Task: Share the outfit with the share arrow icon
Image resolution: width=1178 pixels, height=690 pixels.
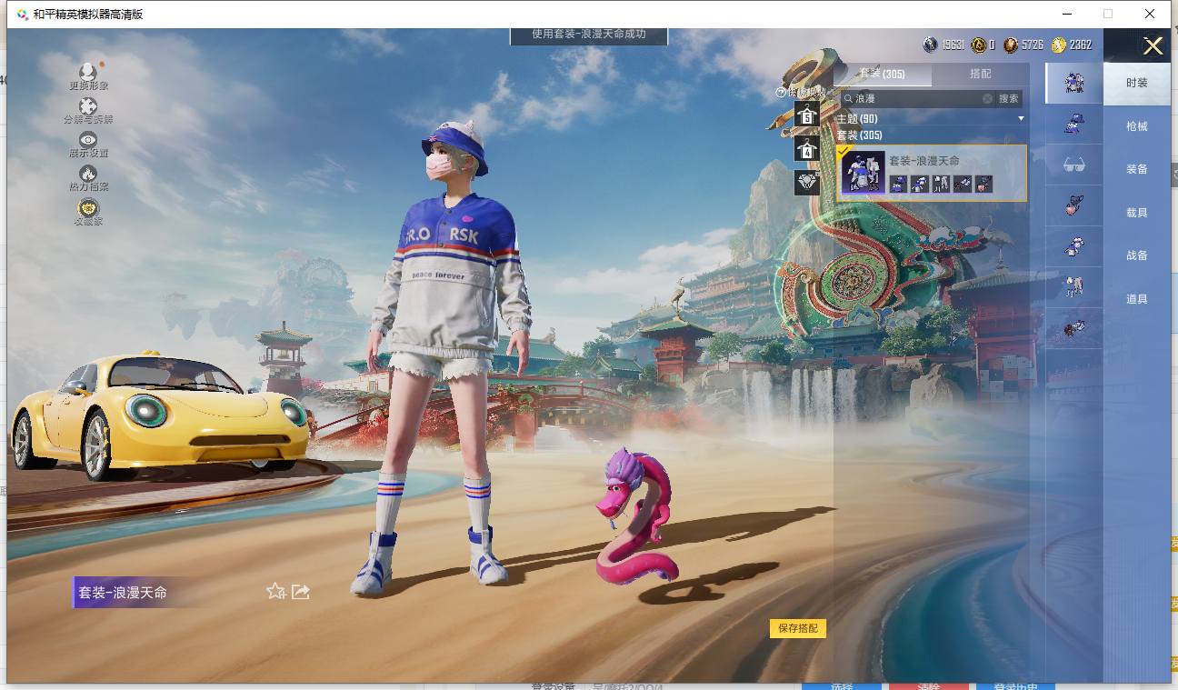Action: tap(301, 592)
